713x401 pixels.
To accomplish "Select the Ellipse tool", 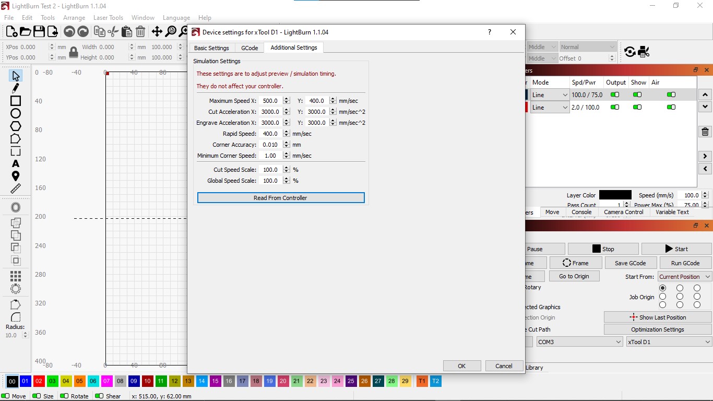I will (16, 113).
